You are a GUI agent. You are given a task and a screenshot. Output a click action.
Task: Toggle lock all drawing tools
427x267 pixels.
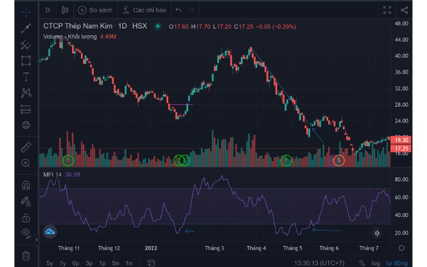[x=26, y=217]
